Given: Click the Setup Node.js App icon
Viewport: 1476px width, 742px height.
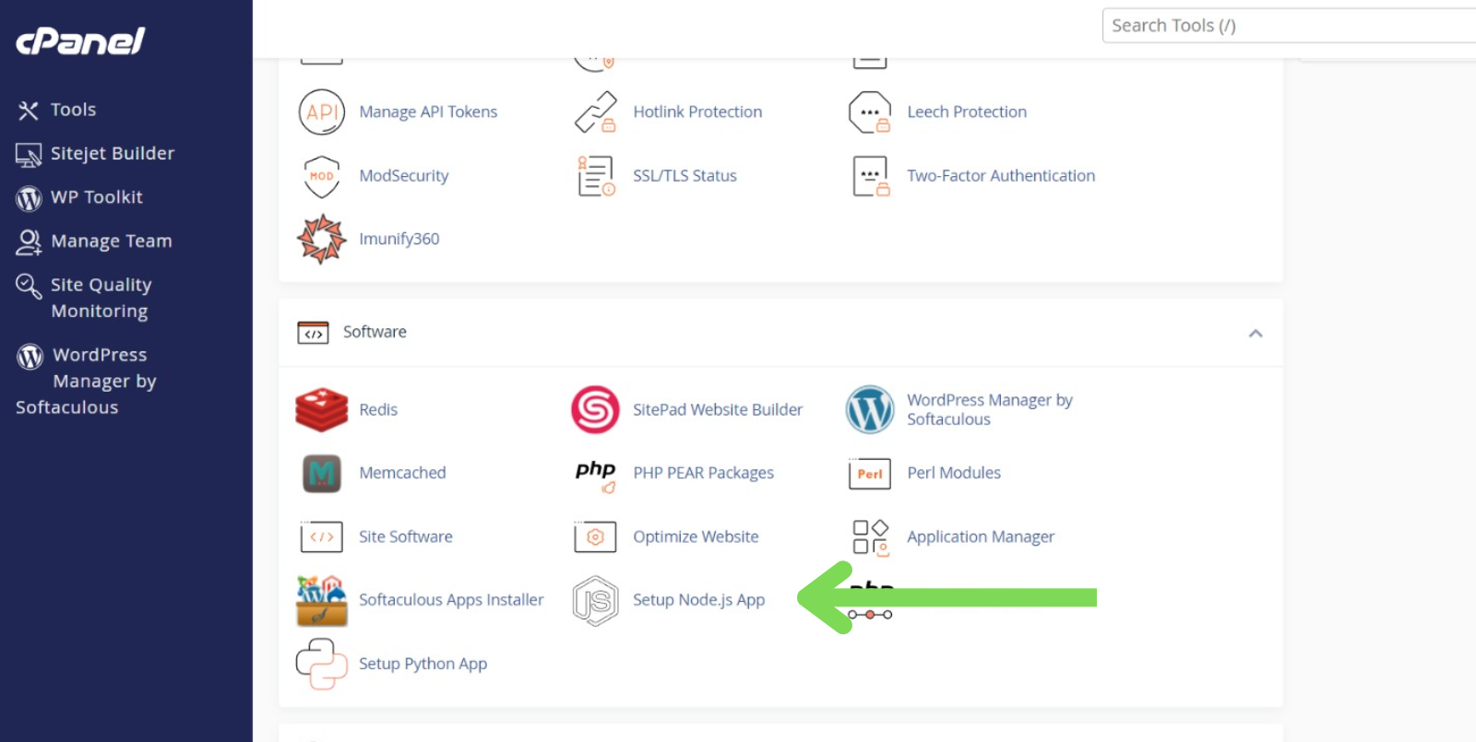Looking at the screenshot, I should 595,601.
